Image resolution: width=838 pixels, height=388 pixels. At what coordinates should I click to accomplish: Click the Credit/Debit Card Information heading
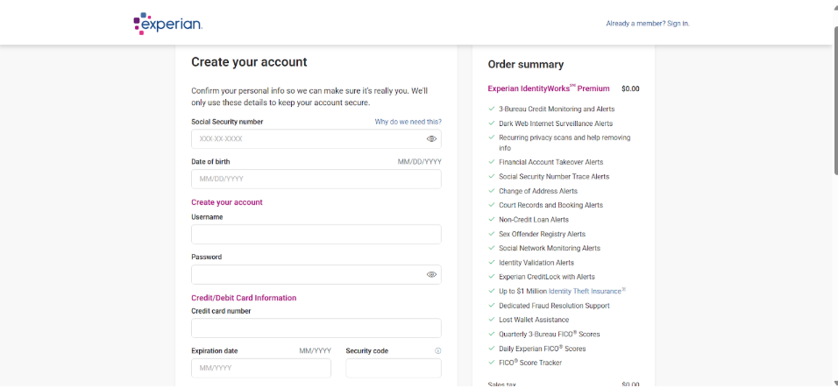click(x=244, y=298)
